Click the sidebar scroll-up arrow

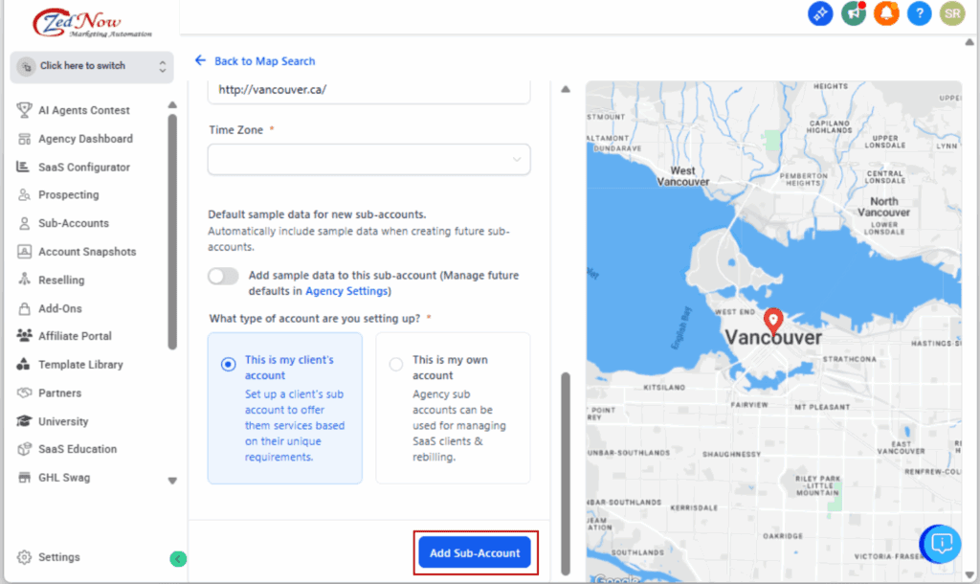[x=172, y=104]
